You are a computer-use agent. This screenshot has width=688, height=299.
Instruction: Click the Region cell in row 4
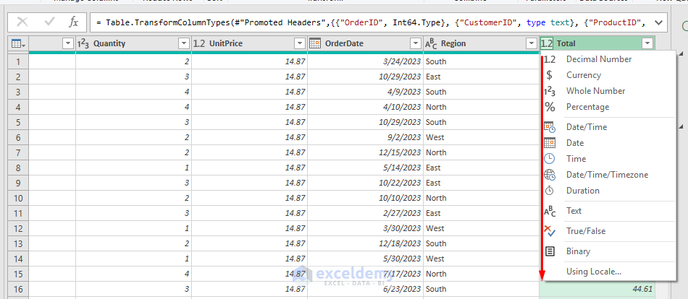click(482, 107)
